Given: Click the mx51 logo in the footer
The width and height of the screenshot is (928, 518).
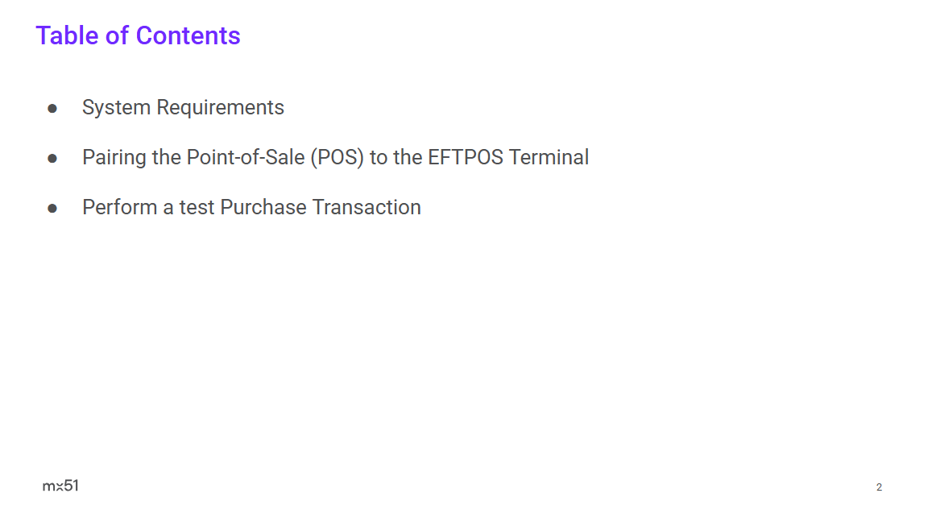Looking at the screenshot, I should click(60, 485).
